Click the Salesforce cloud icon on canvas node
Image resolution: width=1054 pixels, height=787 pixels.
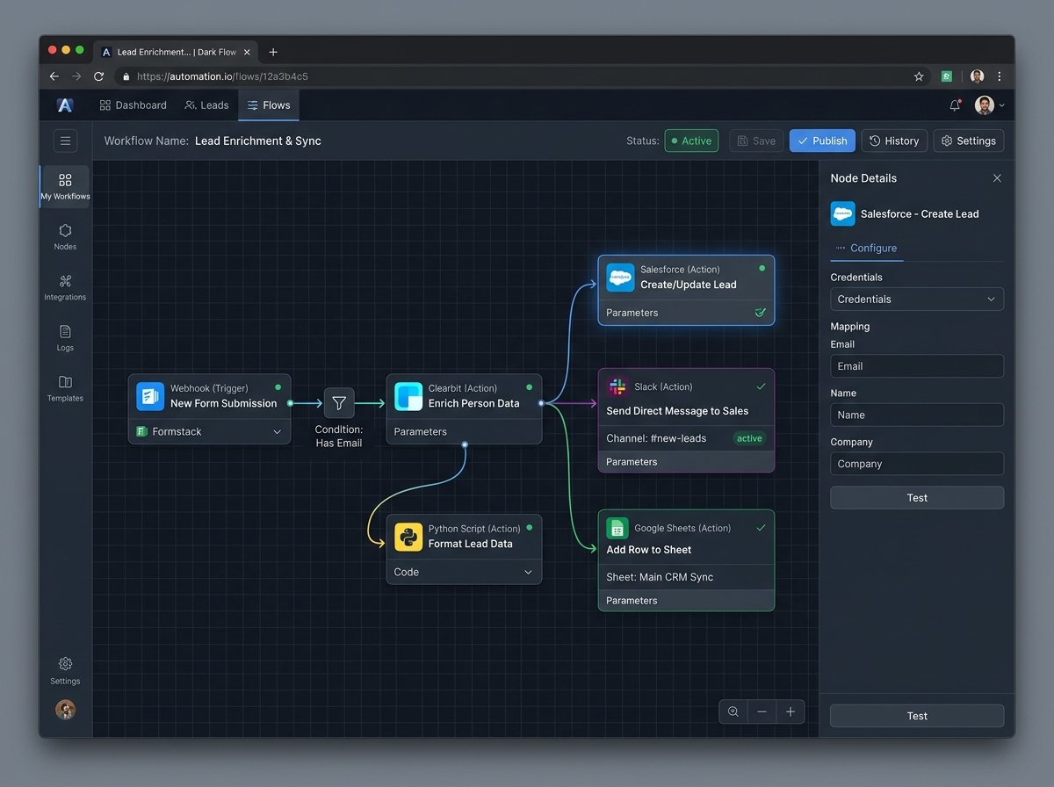(620, 278)
